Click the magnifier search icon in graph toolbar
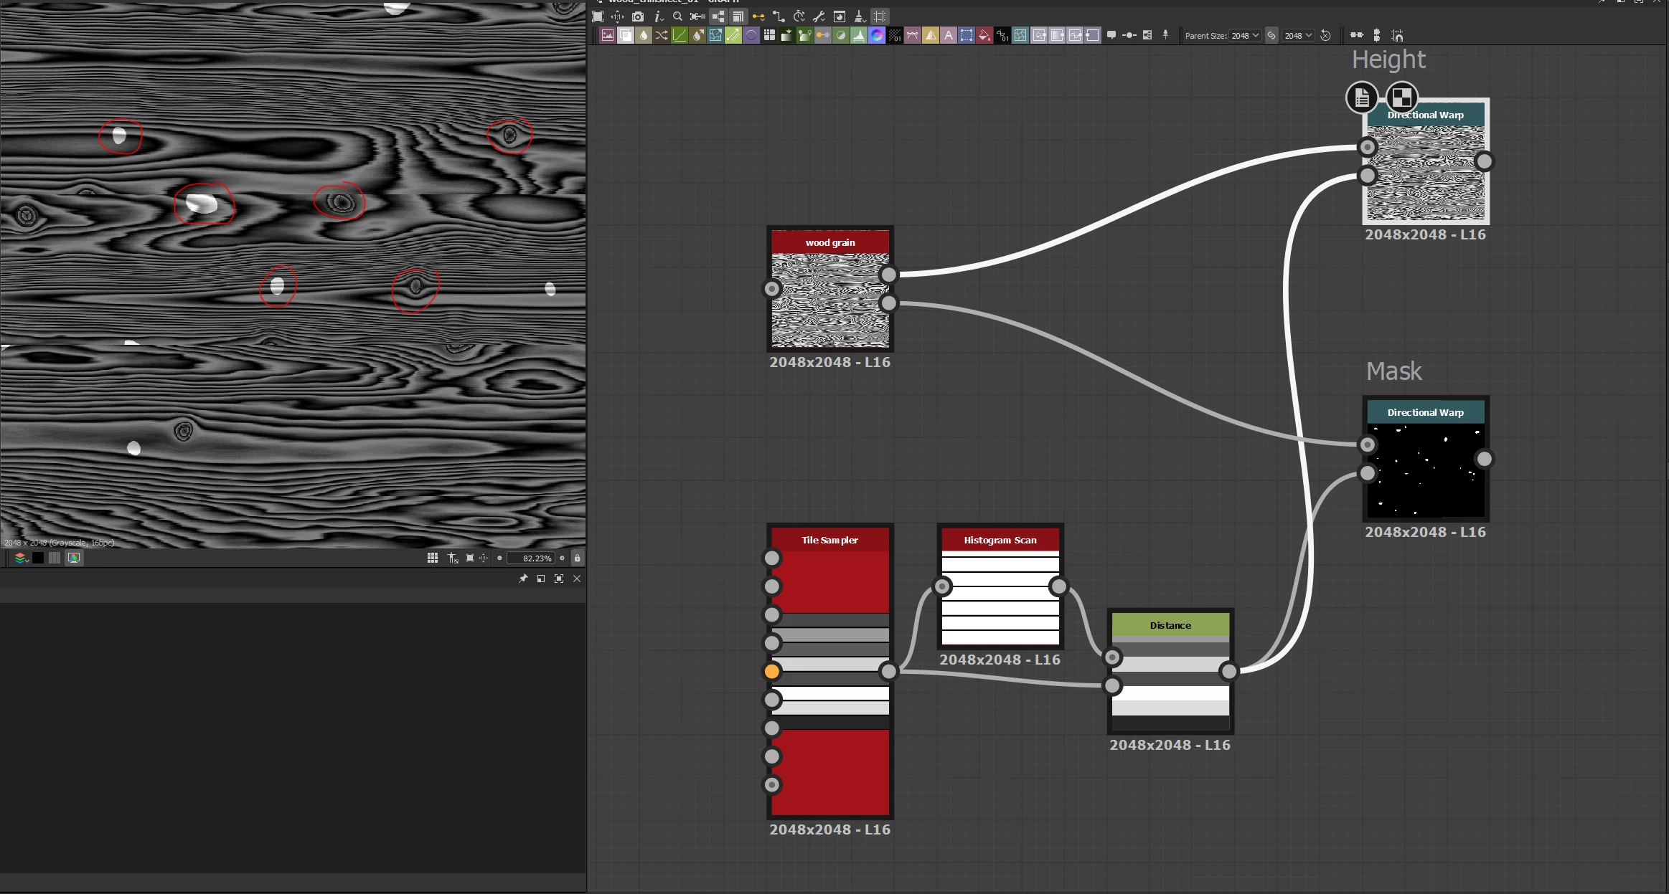The width and height of the screenshot is (1669, 894). click(x=677, y=16)
